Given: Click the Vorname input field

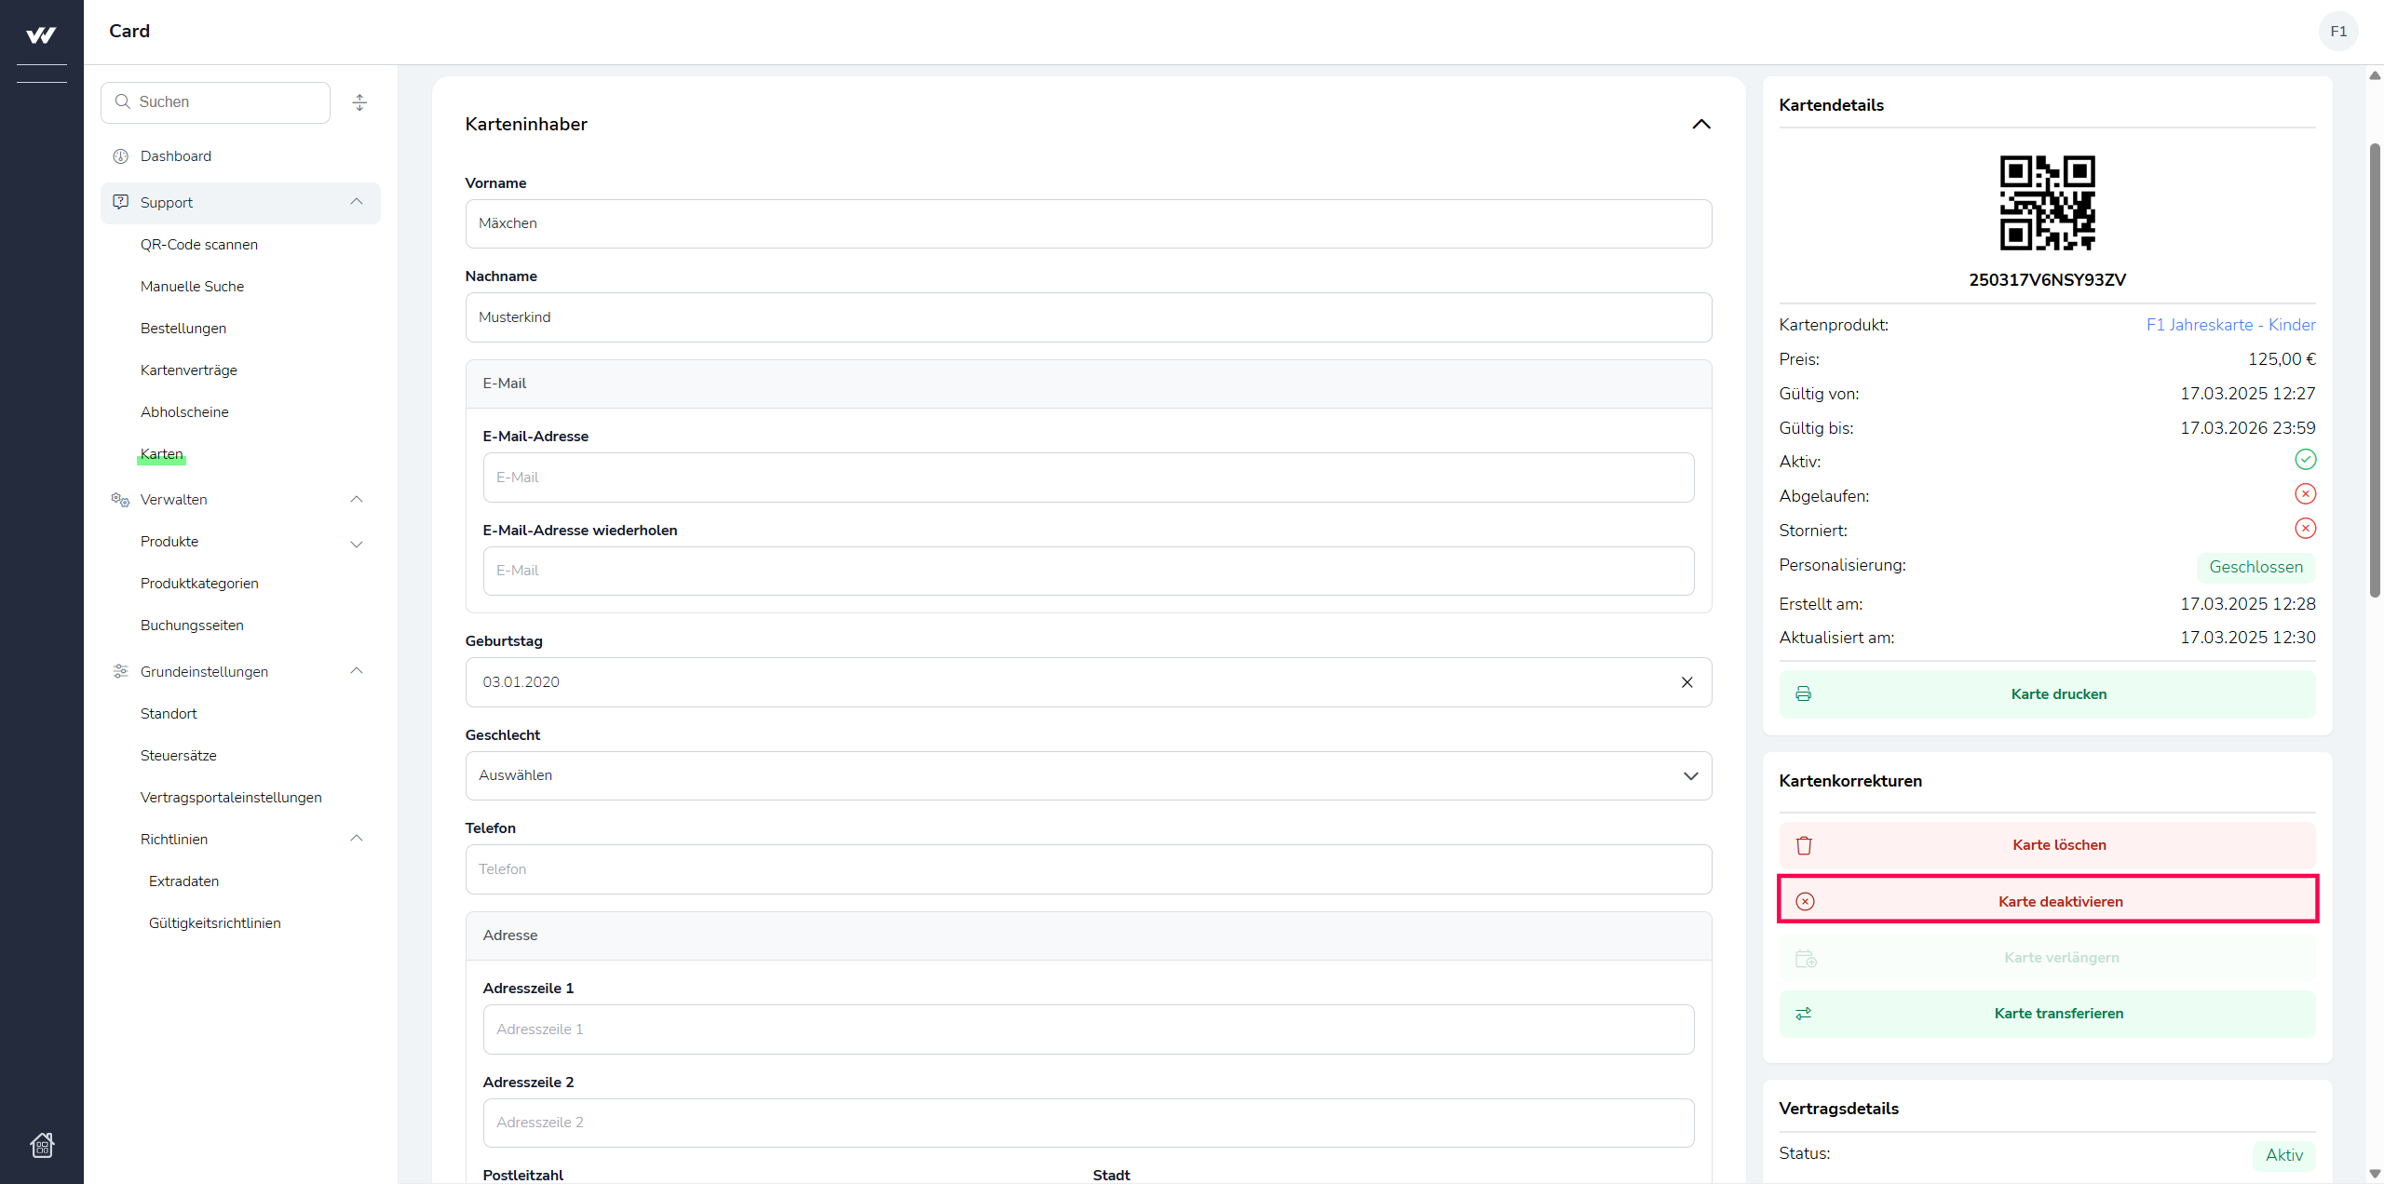Looking at the screenshot, I should pyautogui.click(x=1088, y=223).
